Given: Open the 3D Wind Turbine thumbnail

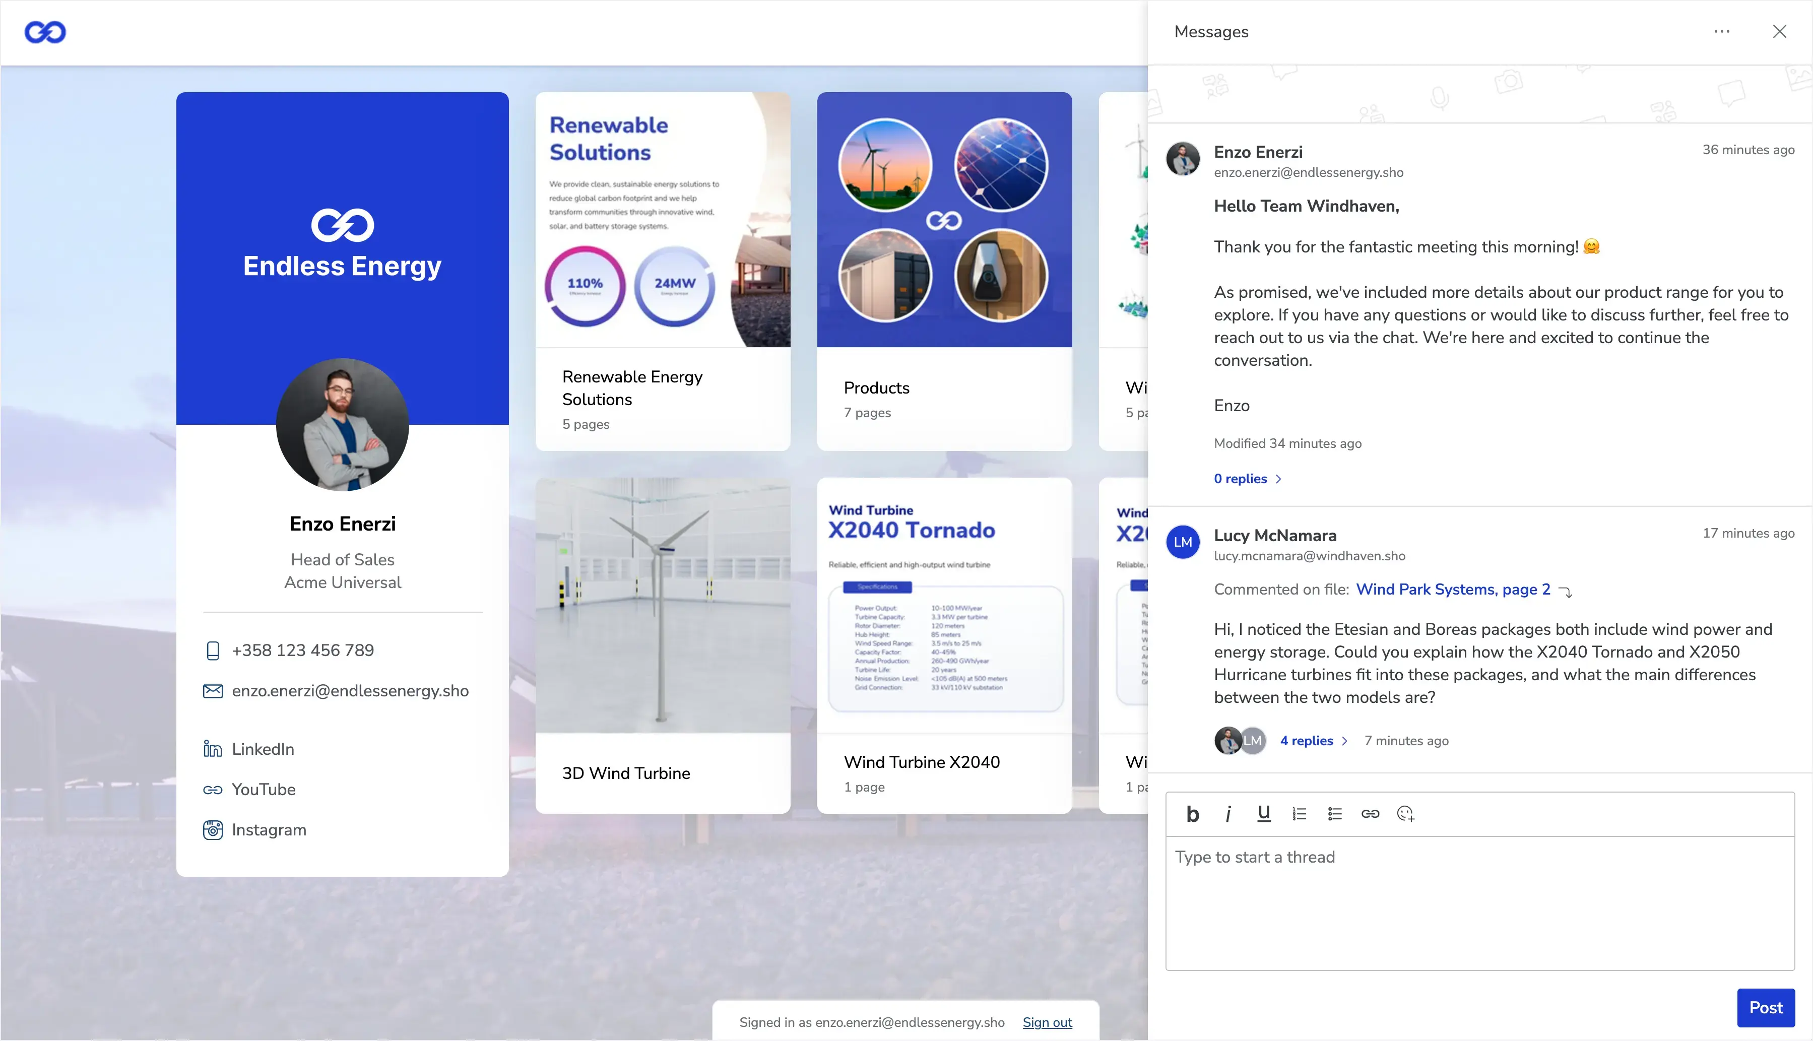Looking at the screenshot, I should [663, 605].
